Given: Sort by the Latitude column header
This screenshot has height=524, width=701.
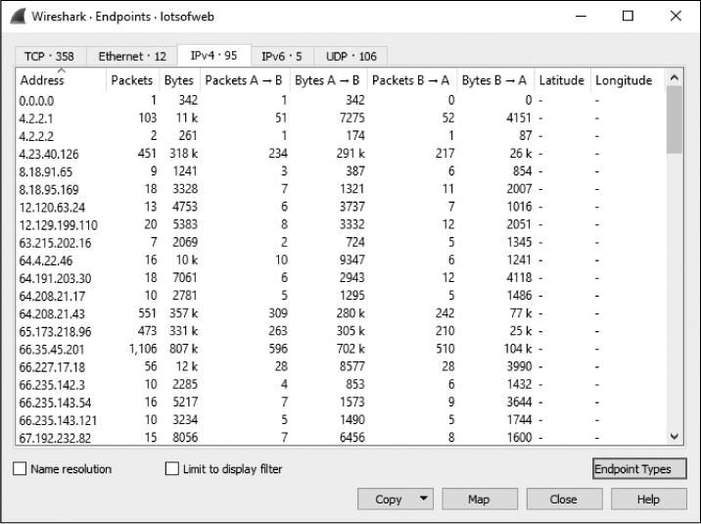Looking at the screenshot, I should (562, 80).
